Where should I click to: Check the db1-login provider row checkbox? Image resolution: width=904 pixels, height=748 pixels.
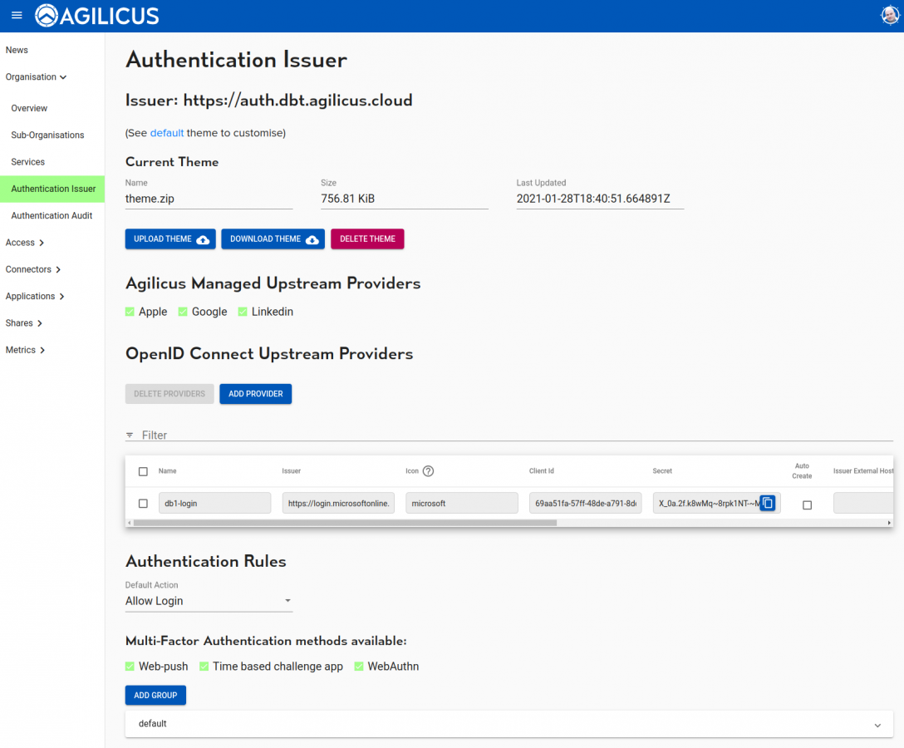click(142, 503)
